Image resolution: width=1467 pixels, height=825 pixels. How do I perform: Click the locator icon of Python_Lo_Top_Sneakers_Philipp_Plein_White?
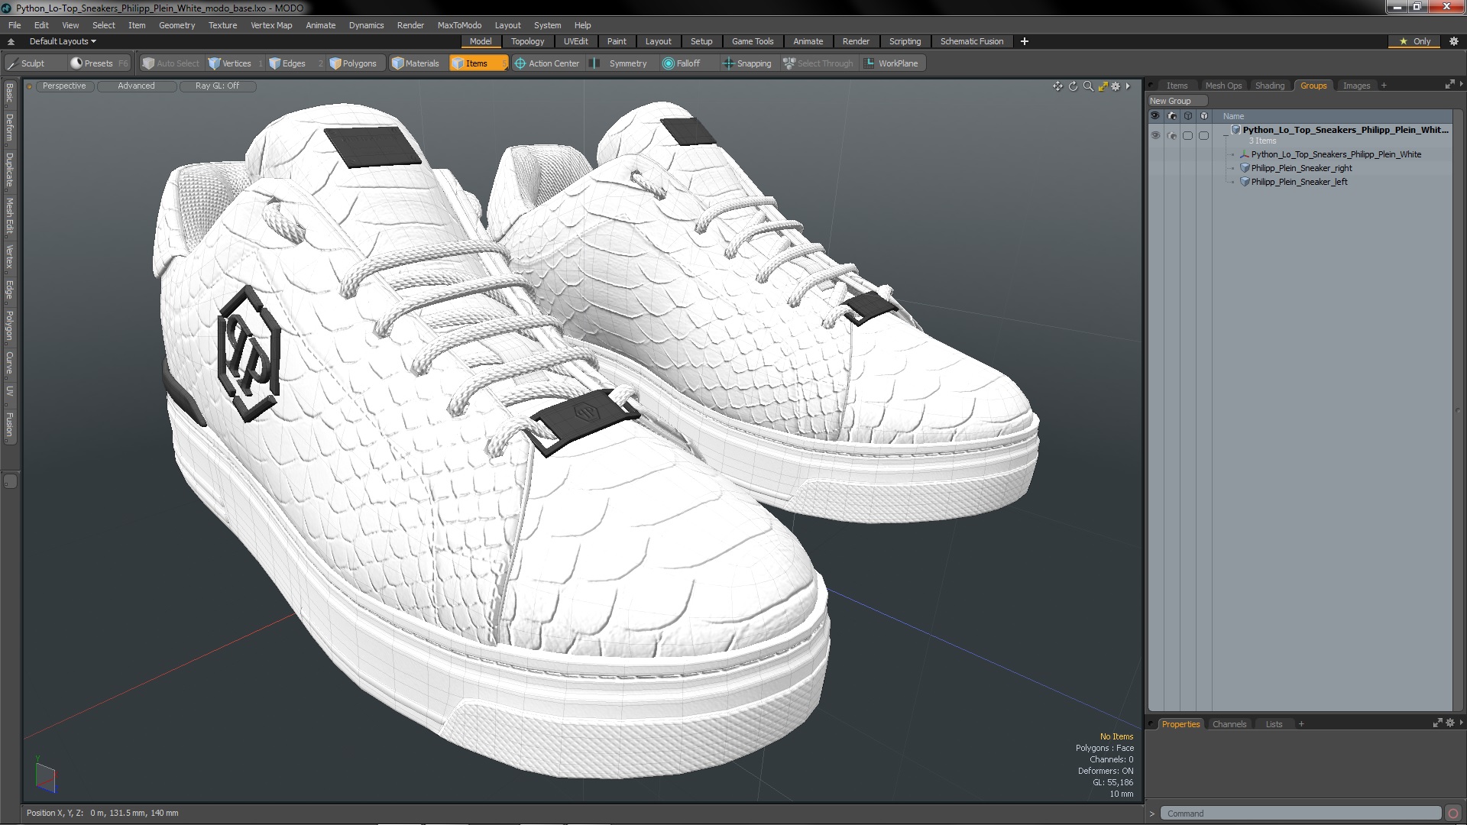coord(1245,154)
